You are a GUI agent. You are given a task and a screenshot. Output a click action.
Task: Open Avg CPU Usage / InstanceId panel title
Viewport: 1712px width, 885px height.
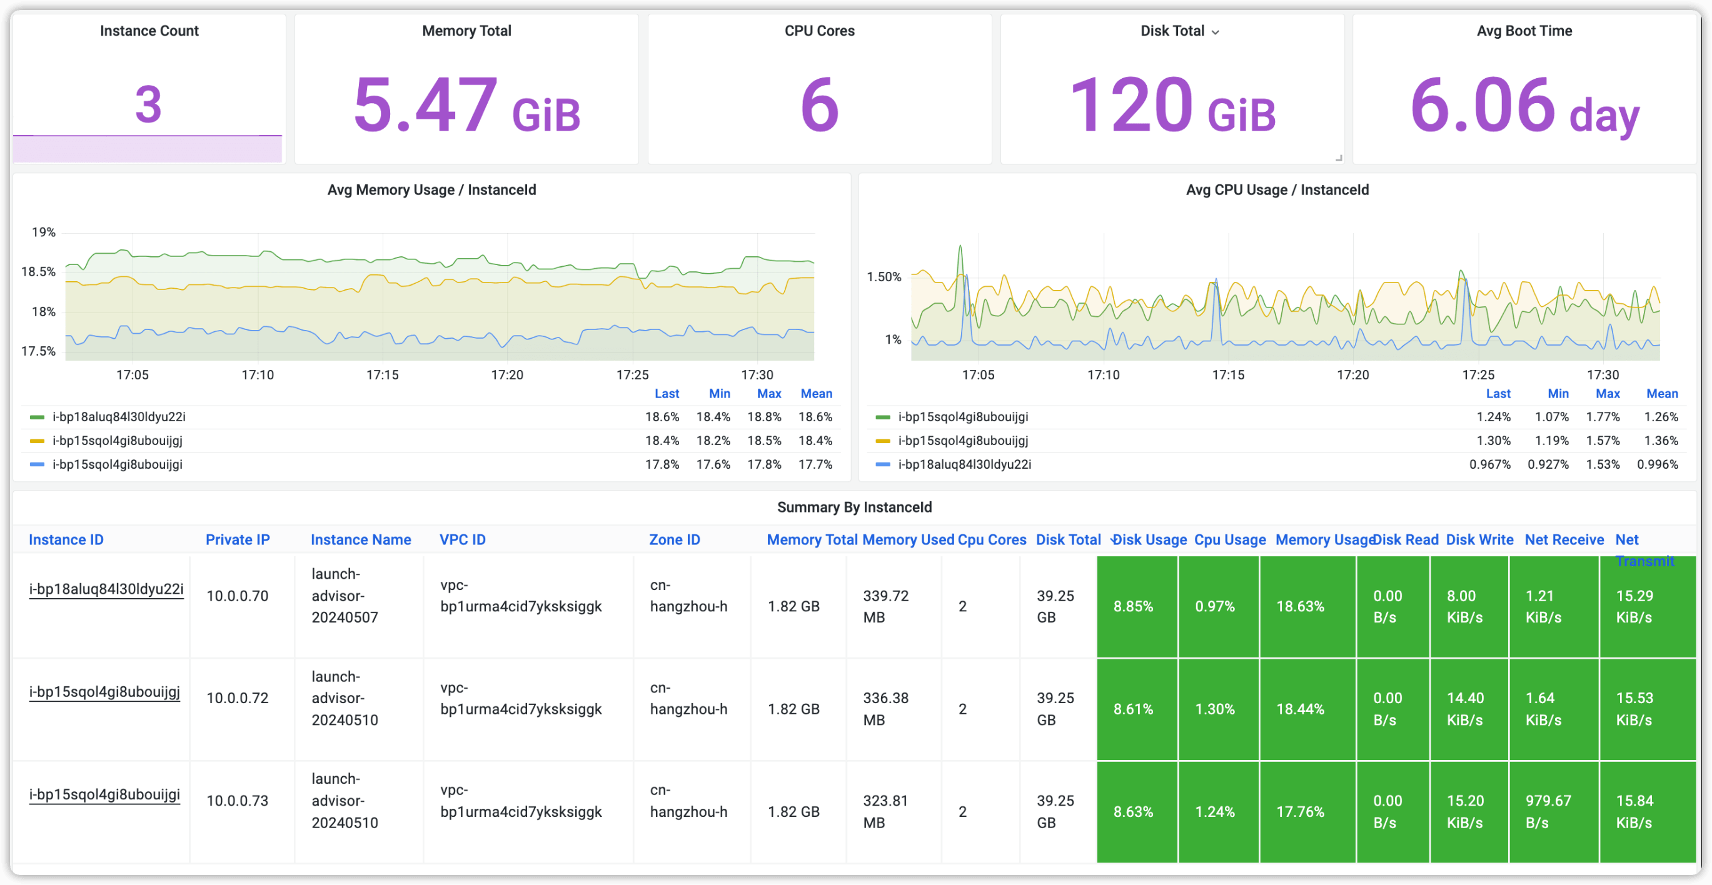(1277, 190)
